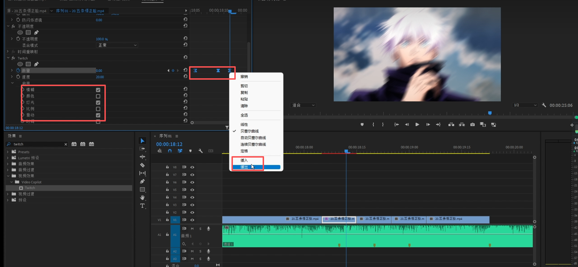Collapse the Video Copilot folder
578x267 pixels.
click(x=11, y=182)
